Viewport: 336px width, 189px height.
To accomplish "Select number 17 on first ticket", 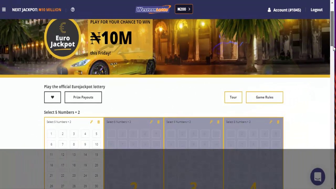I will click(62, 165).
